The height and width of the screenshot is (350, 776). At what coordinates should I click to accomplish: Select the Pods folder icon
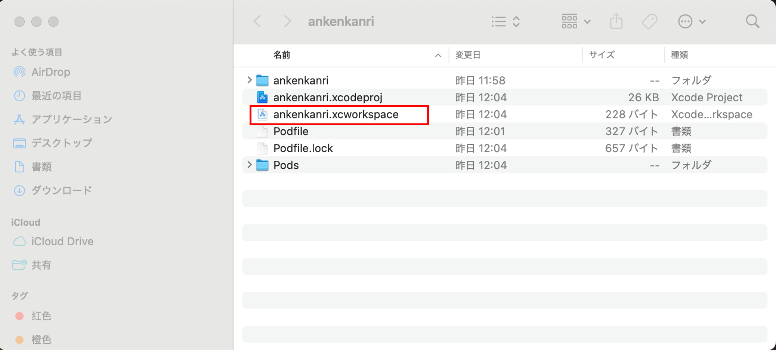point(262,165)
